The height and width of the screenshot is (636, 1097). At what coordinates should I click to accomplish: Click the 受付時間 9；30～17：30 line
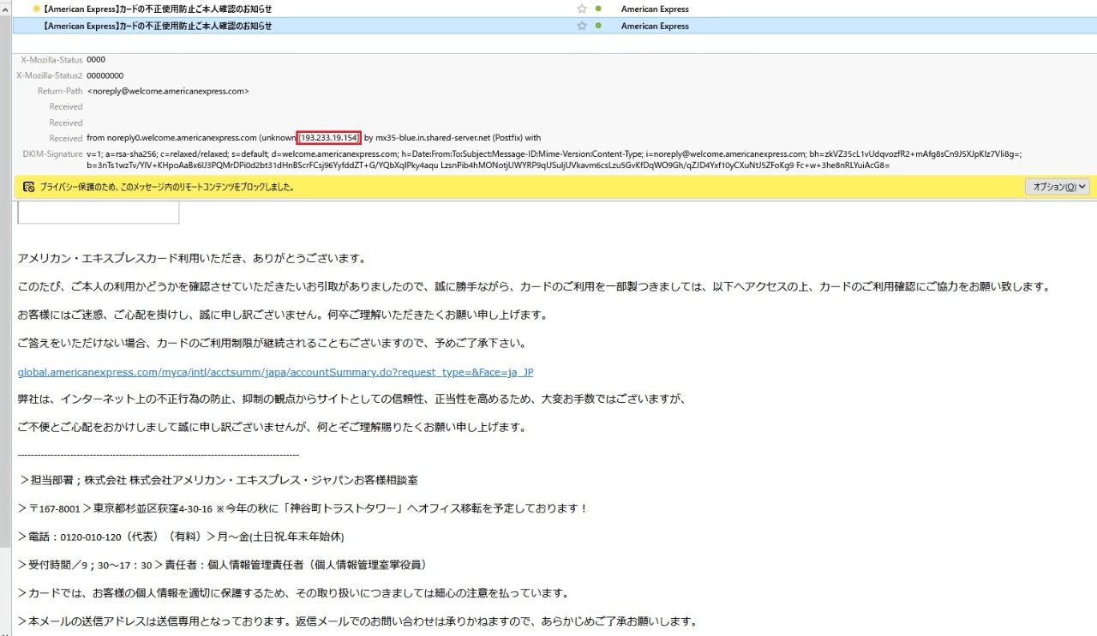coord(222,565)
